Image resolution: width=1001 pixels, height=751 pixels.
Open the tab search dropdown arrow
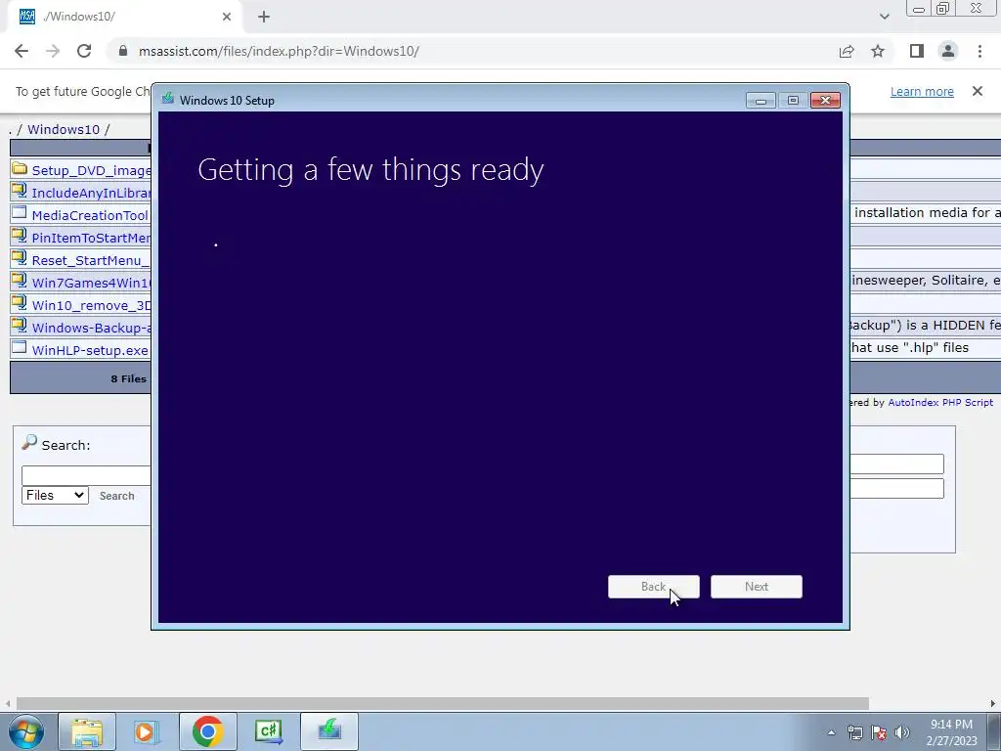pos(884,17)
